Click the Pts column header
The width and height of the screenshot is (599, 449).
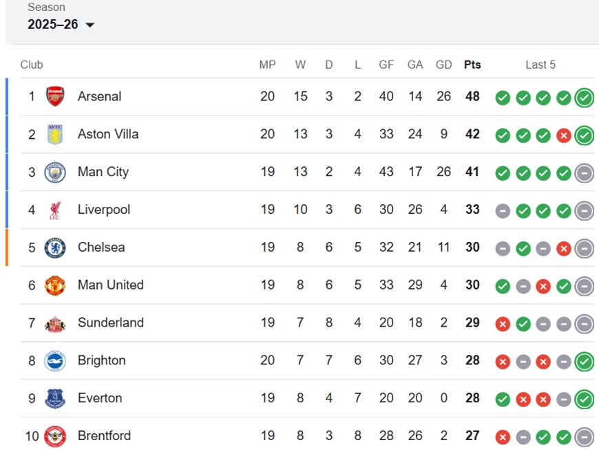pos(472,65)
